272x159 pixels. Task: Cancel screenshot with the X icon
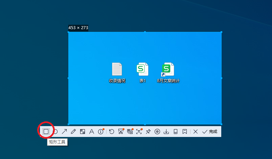coord(196,132)
